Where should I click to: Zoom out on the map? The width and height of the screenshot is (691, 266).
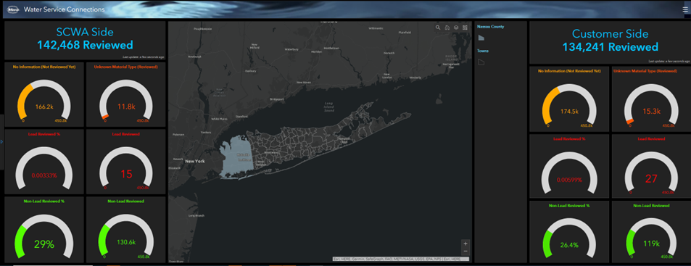click(466, 251)
